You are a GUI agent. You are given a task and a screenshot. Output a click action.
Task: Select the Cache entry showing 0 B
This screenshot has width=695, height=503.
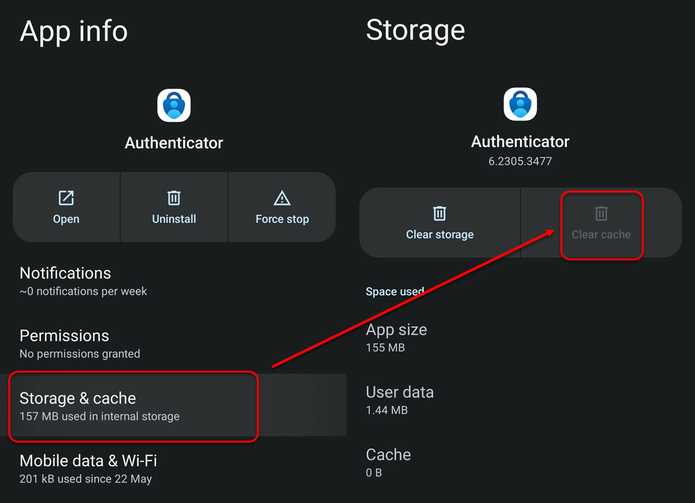pos(389,461)
